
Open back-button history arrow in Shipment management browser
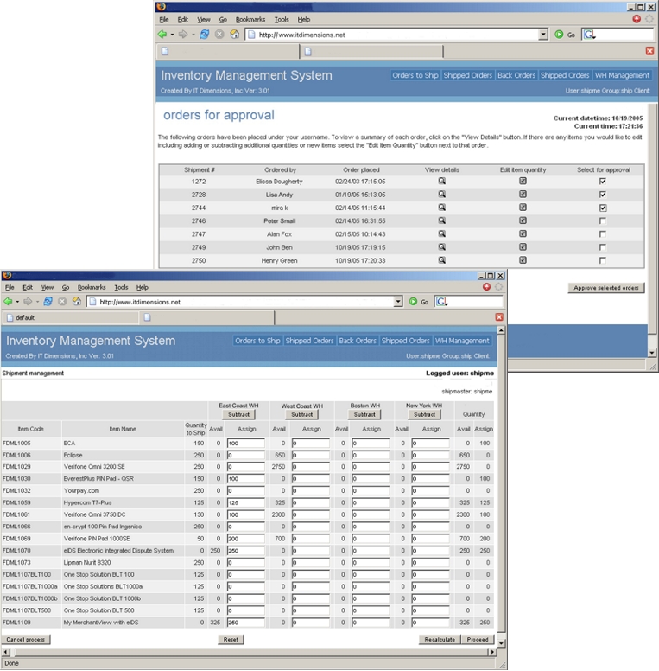coord(18,302)
